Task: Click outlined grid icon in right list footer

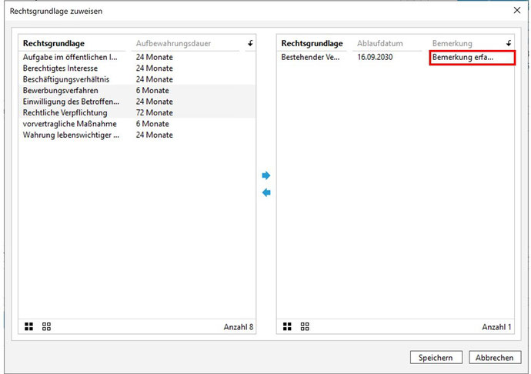Action: (305, 326)
